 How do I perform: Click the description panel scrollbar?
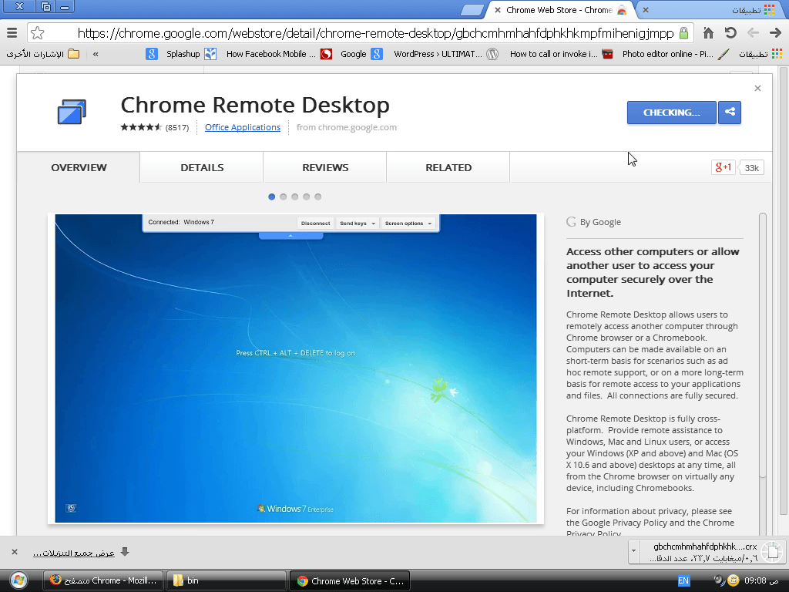(762, 345)
